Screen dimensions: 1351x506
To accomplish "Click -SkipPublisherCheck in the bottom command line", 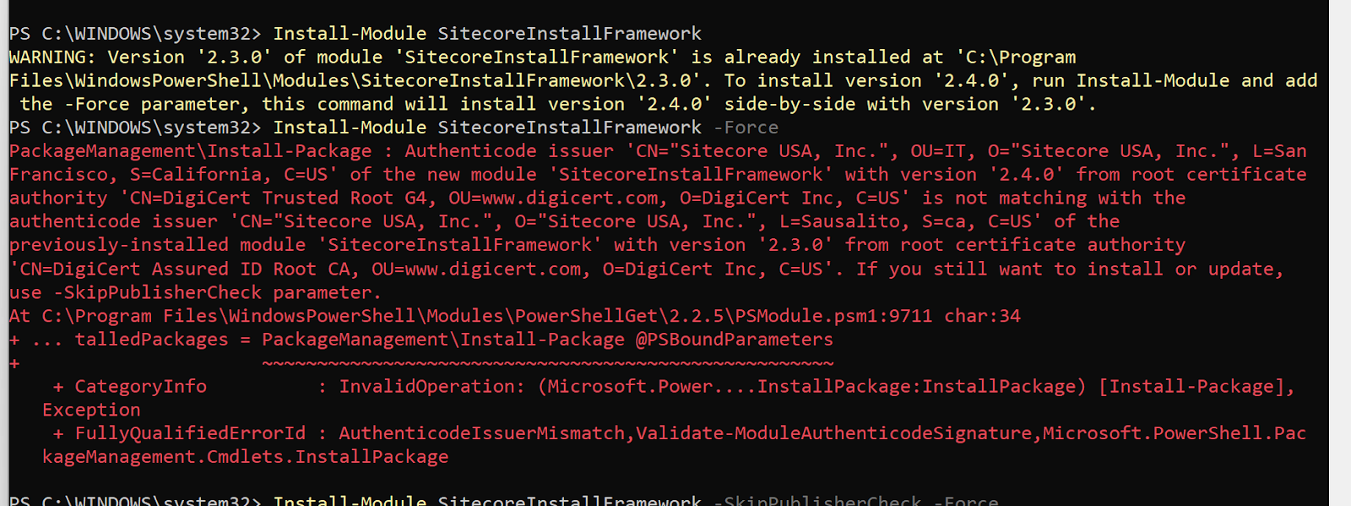I will [817, 500].
